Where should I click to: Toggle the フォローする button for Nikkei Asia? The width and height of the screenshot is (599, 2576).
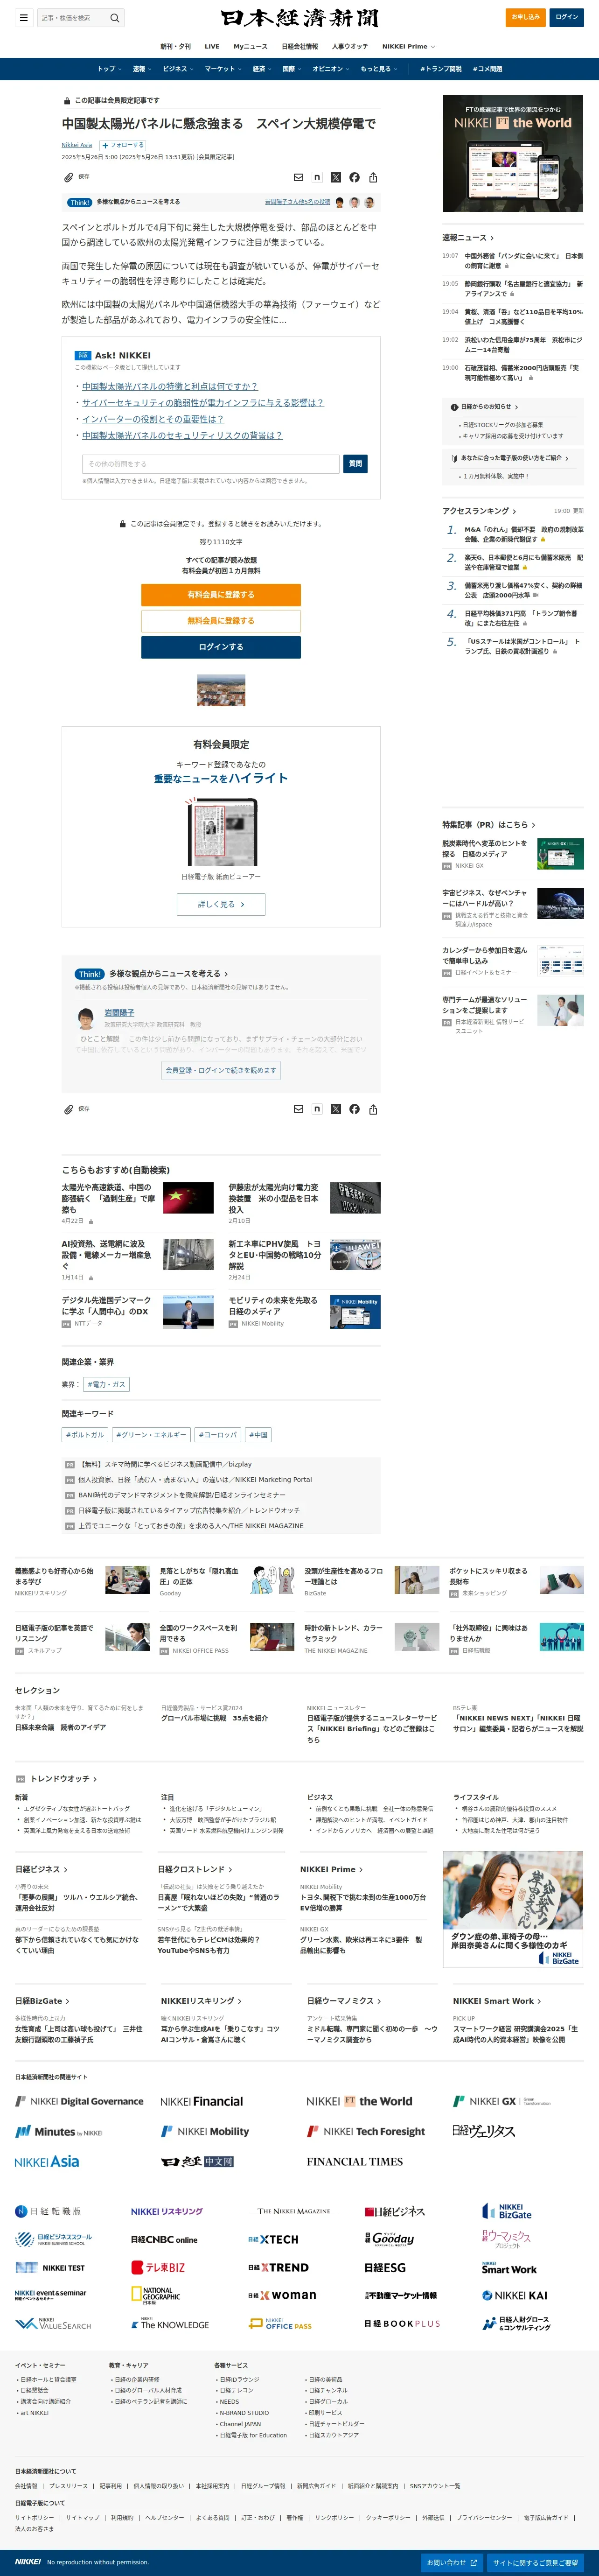(x=122, y=145)
